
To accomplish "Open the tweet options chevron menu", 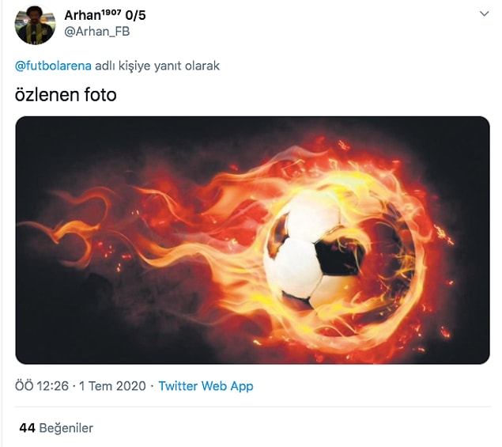I will (484, 13).
